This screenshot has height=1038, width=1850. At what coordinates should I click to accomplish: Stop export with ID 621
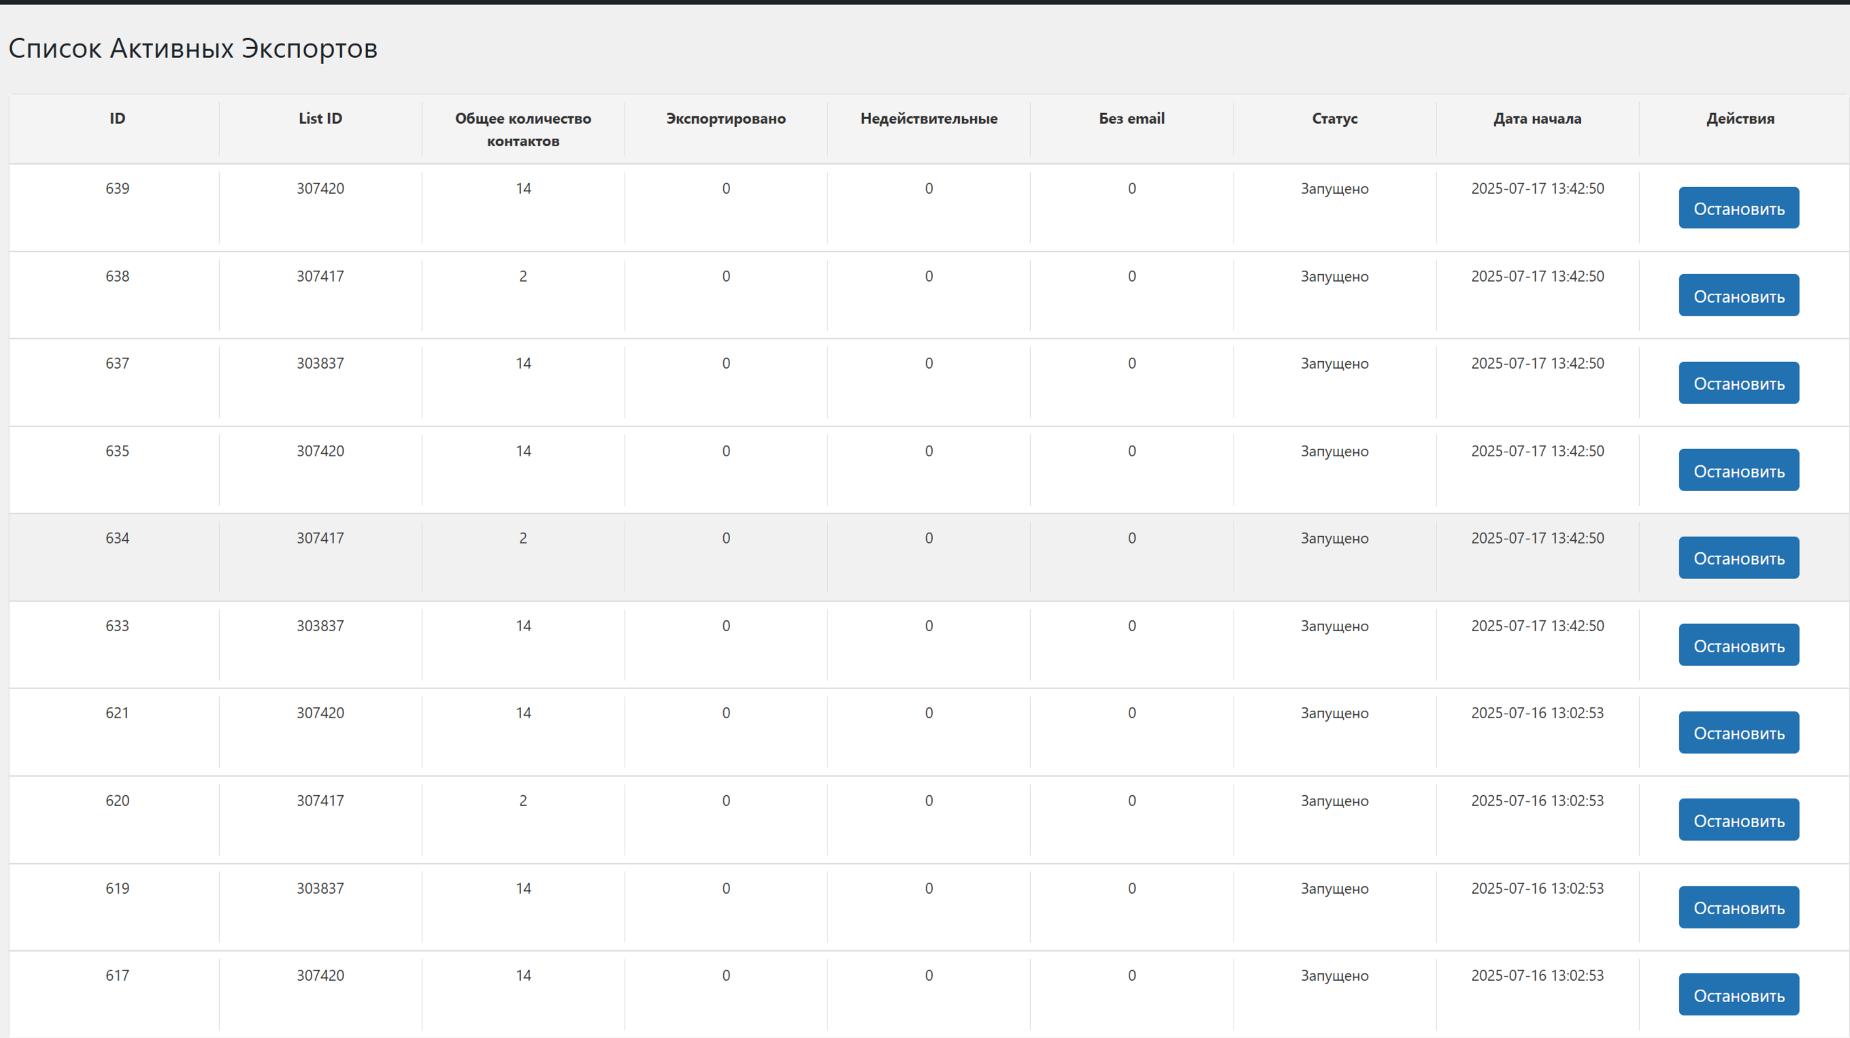[x=1738, y=733]
